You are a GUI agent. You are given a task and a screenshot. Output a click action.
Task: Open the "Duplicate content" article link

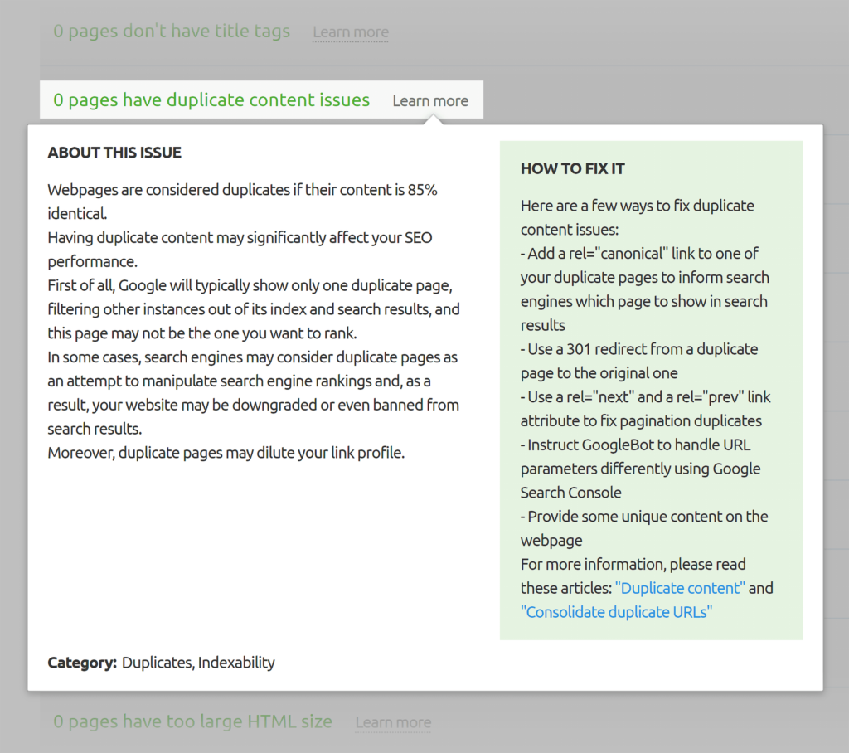(680, 588)
